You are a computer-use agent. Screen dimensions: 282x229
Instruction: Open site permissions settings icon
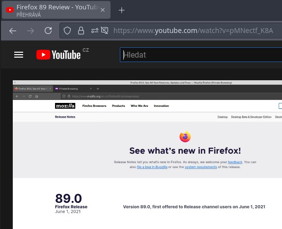click(x=95, y=31)
